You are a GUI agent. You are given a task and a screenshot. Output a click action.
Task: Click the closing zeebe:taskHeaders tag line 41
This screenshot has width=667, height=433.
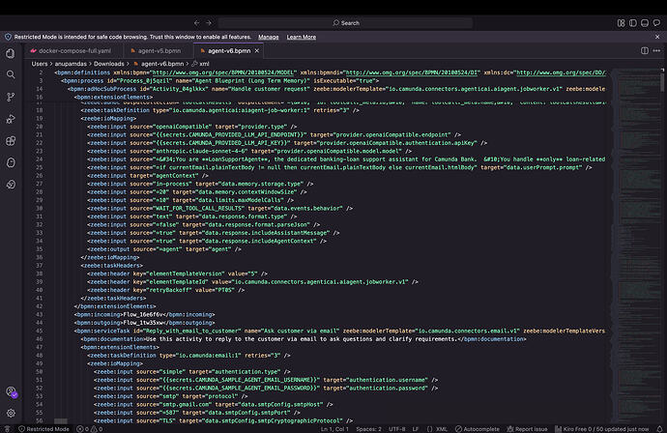click(x=113, y=298)
